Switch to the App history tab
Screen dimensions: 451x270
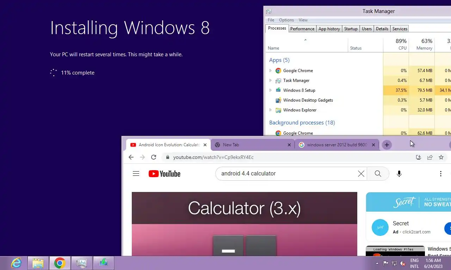[329, 29]
